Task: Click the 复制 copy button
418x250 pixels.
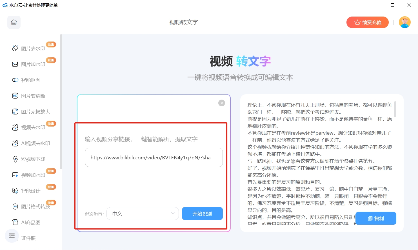Action: tap(376, 218)
